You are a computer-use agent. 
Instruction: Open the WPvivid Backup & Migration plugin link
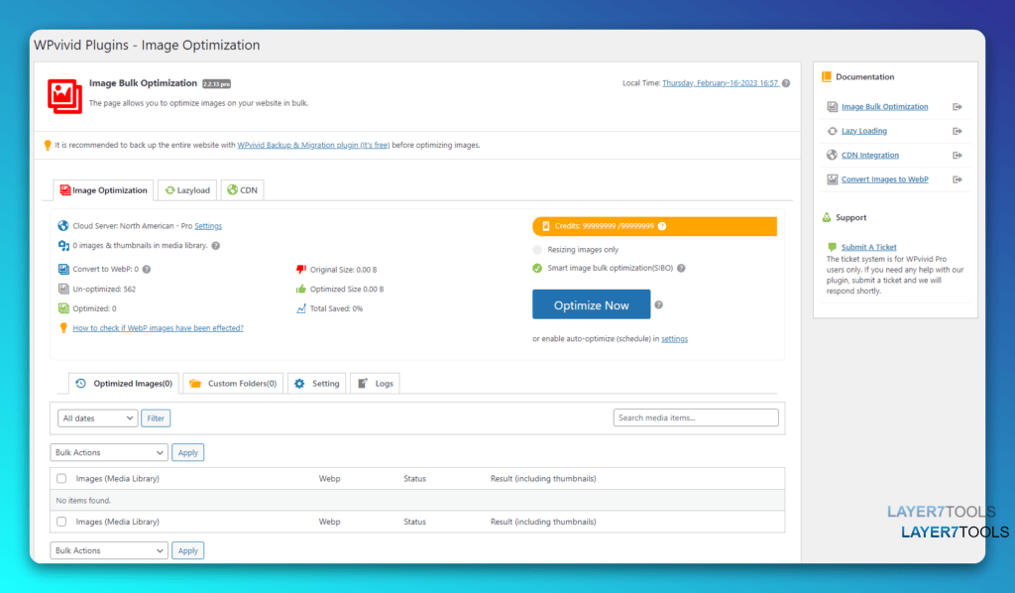(313, 145)
